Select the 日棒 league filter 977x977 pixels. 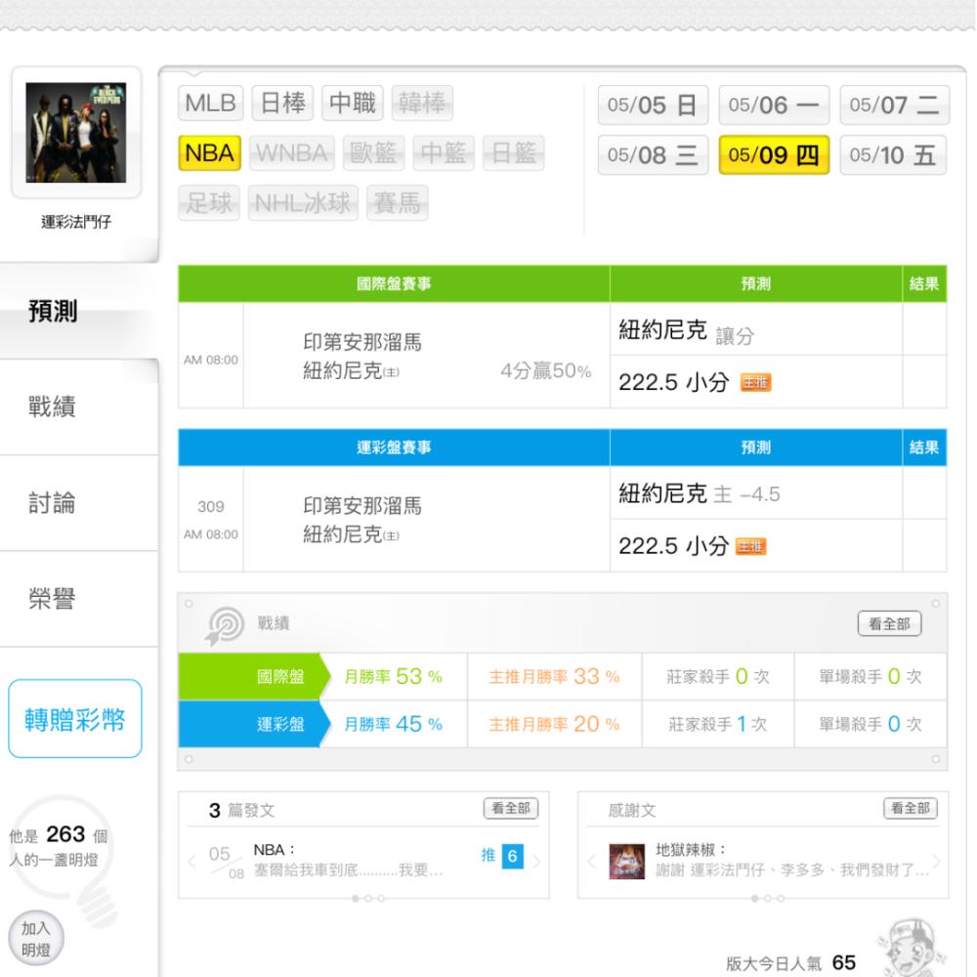pos(282,103)
